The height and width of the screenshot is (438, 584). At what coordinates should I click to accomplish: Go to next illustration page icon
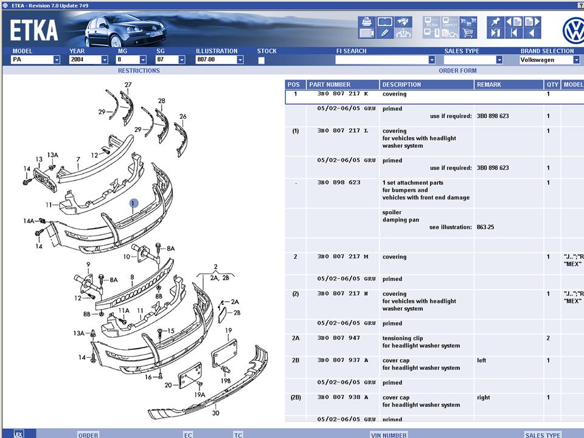(532, 22)
